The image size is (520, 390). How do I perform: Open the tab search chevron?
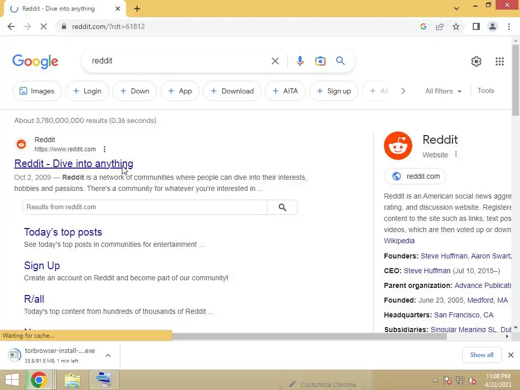tap(457, 9)
